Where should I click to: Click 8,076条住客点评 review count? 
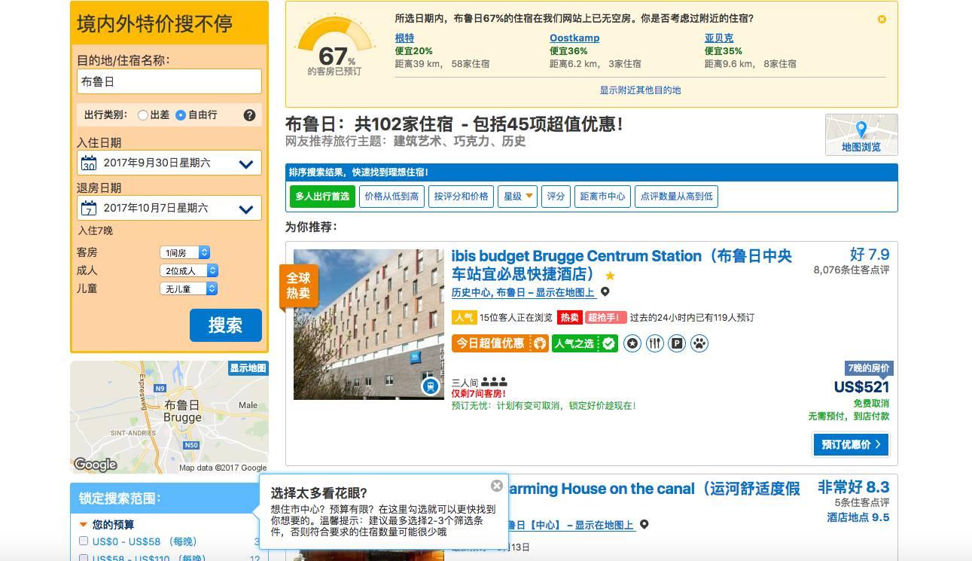pos(852,270)
